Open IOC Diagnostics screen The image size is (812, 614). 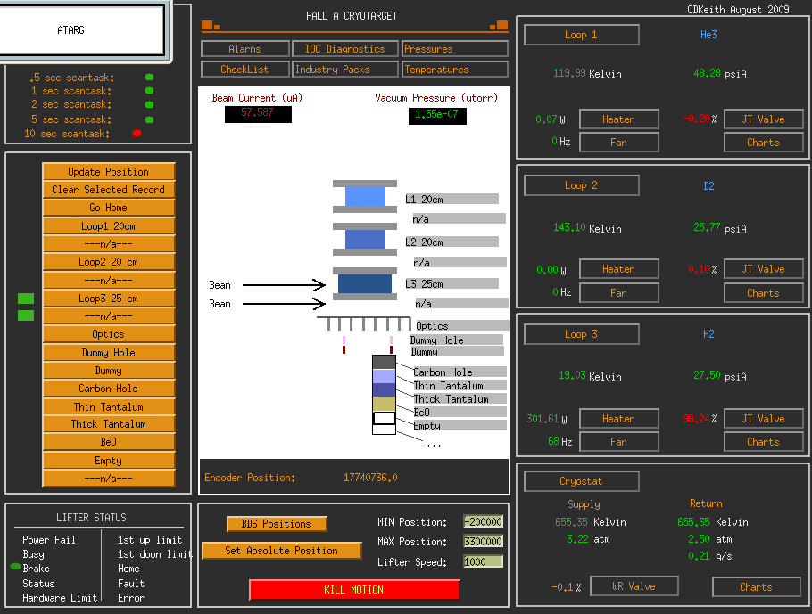pyautogui.click(x=345, y=49)
